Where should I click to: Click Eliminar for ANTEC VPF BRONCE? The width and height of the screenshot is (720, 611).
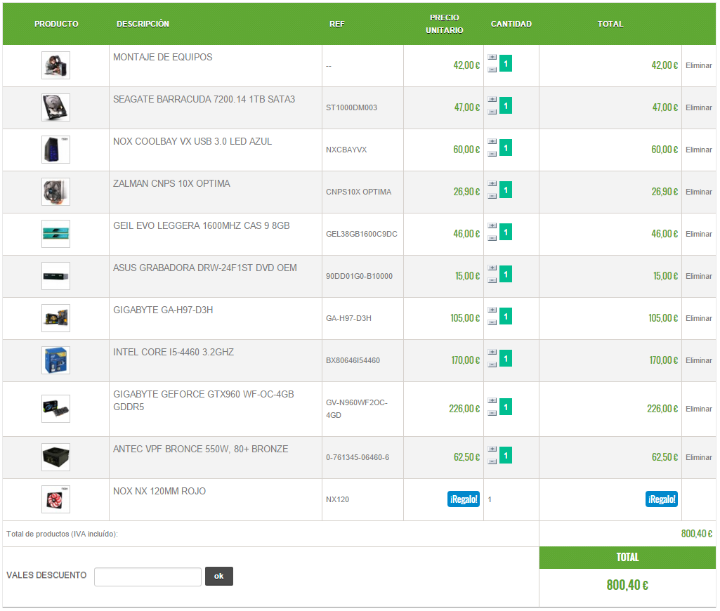[698, 458]
